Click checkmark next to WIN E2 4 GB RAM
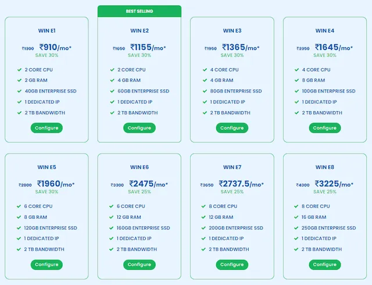 (x=112, y=80)
